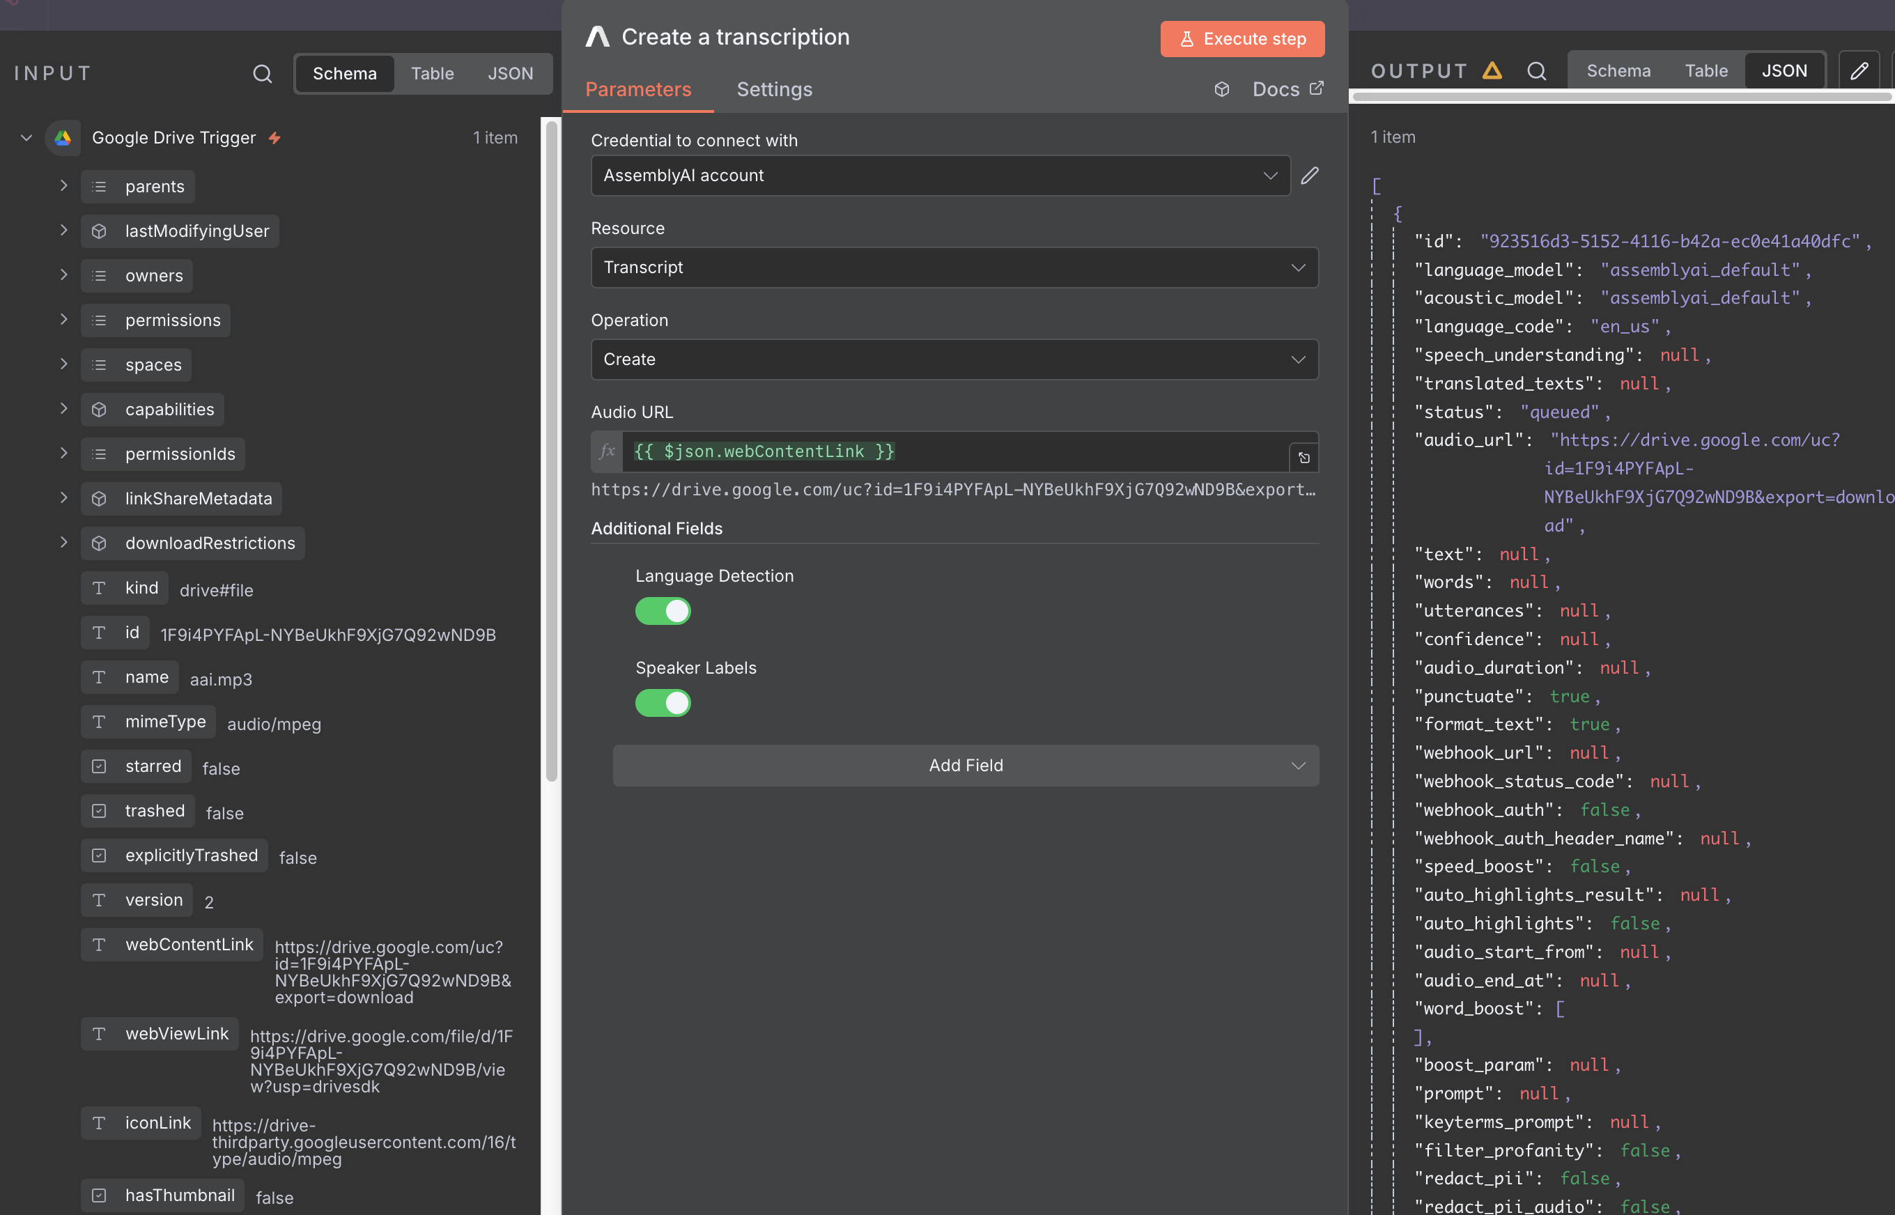
Task: Click the expand icon in the Audio URL field
Action: click(x=1304, y=458)
